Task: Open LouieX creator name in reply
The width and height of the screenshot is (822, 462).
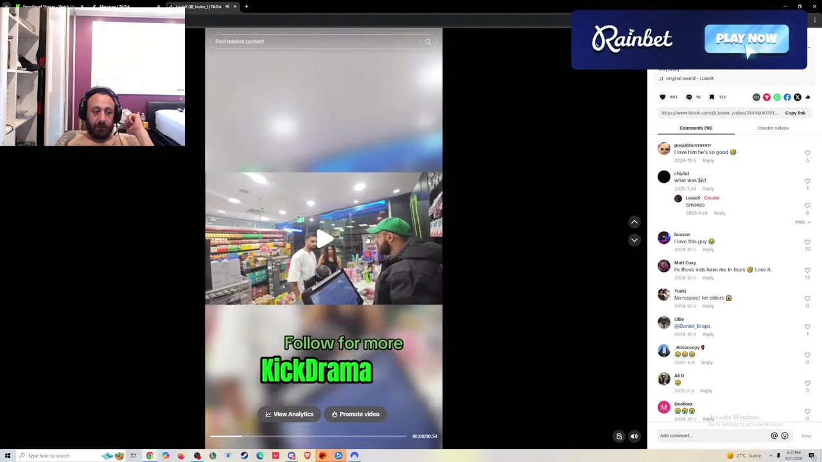Action: [693, 198]
